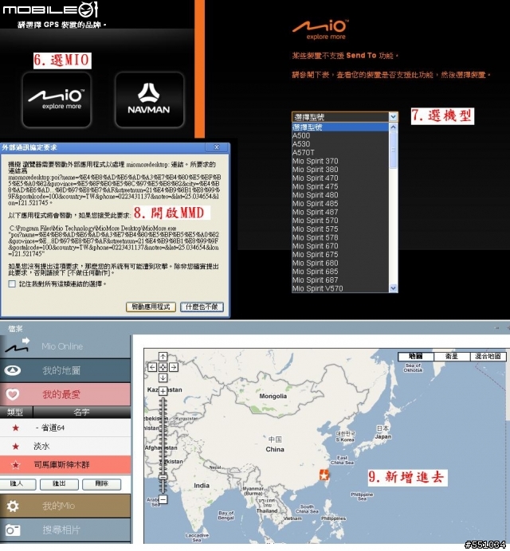Select Mio Spirit 670 model

(340, 246)
